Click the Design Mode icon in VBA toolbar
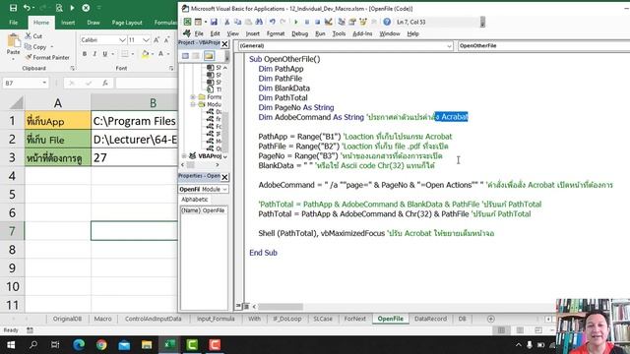Viewport: 630px width, 354px height. coord(328,22)
